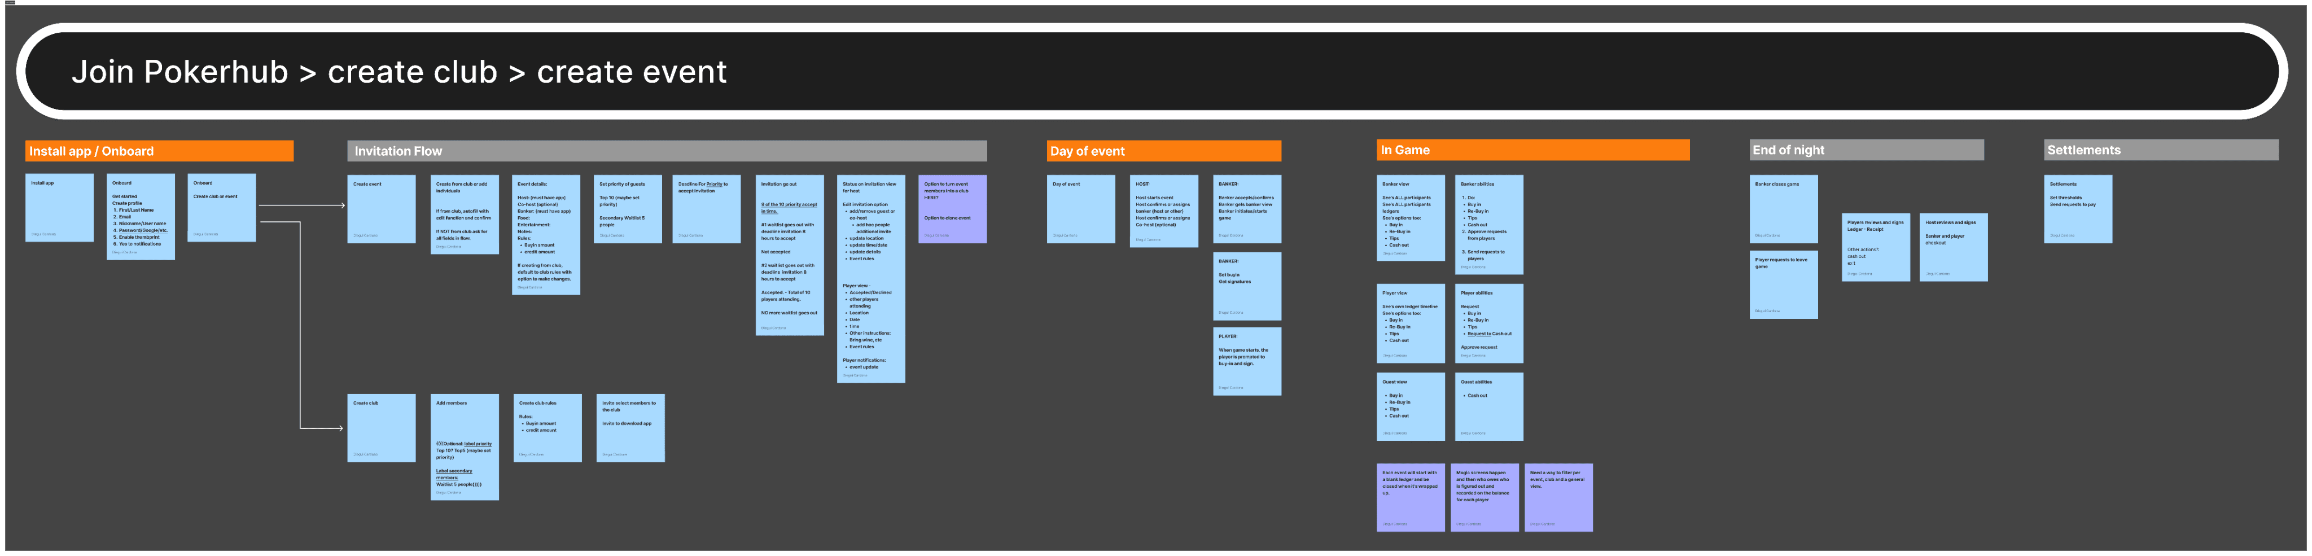Select the 'Join Pokerhub > create club > create event' title banner
The width and height of the screenshot is (2312, 556).
click(1151, 71)
